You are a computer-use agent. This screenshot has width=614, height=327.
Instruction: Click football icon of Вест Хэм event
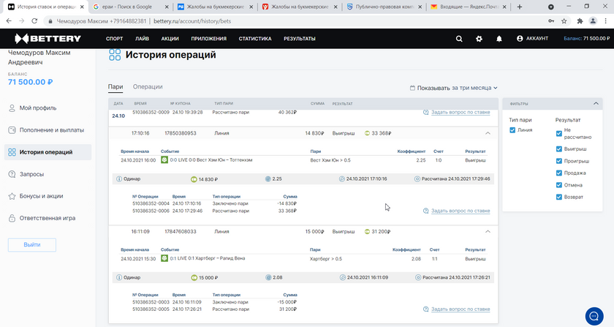(164, 160)
